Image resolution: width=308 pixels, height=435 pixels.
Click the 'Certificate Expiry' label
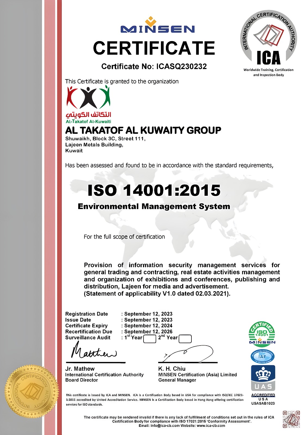pyautogui.click(x=86, y=326)
